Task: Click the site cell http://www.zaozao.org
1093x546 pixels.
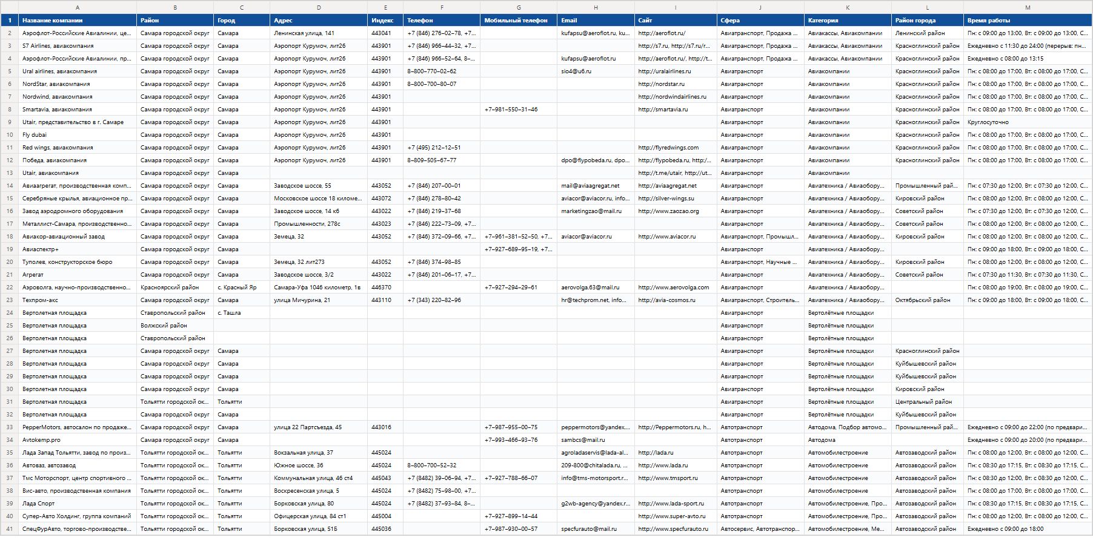Action: [676, 211]
